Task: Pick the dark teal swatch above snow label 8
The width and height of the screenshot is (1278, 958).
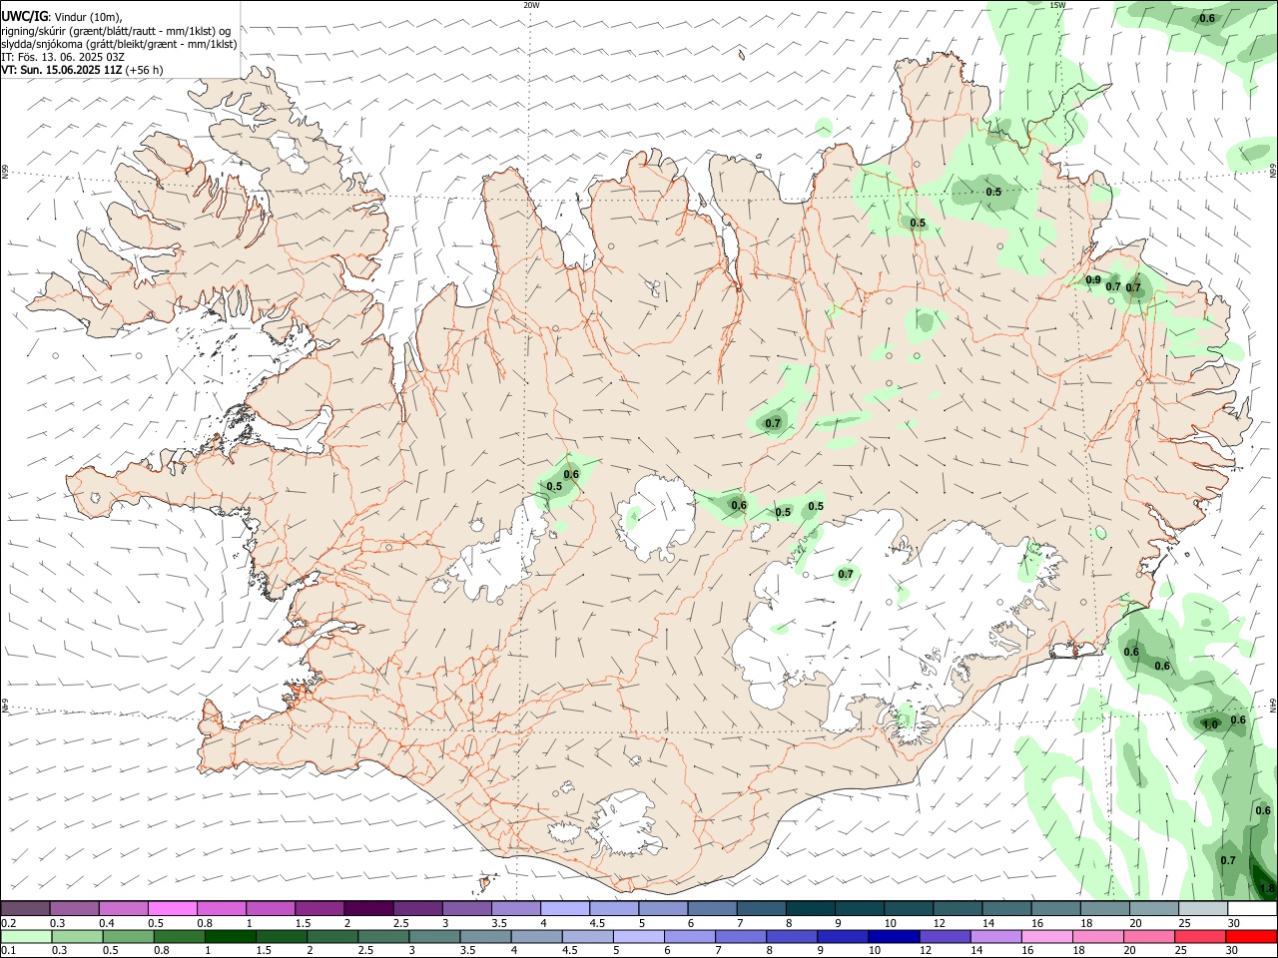Action: coord(810,908)
